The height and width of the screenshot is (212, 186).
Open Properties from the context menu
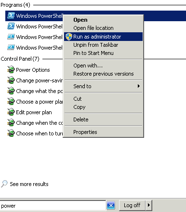(85, 132)
